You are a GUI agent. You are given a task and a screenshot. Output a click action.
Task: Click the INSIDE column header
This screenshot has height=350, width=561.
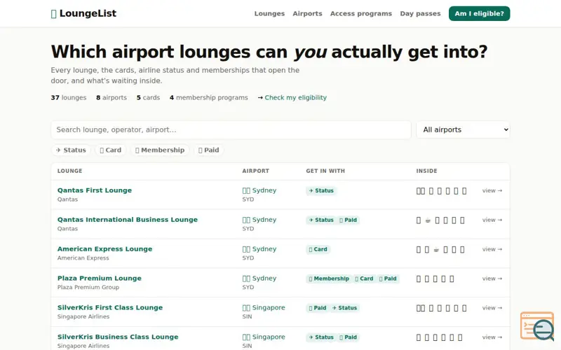tap(426, 171)
